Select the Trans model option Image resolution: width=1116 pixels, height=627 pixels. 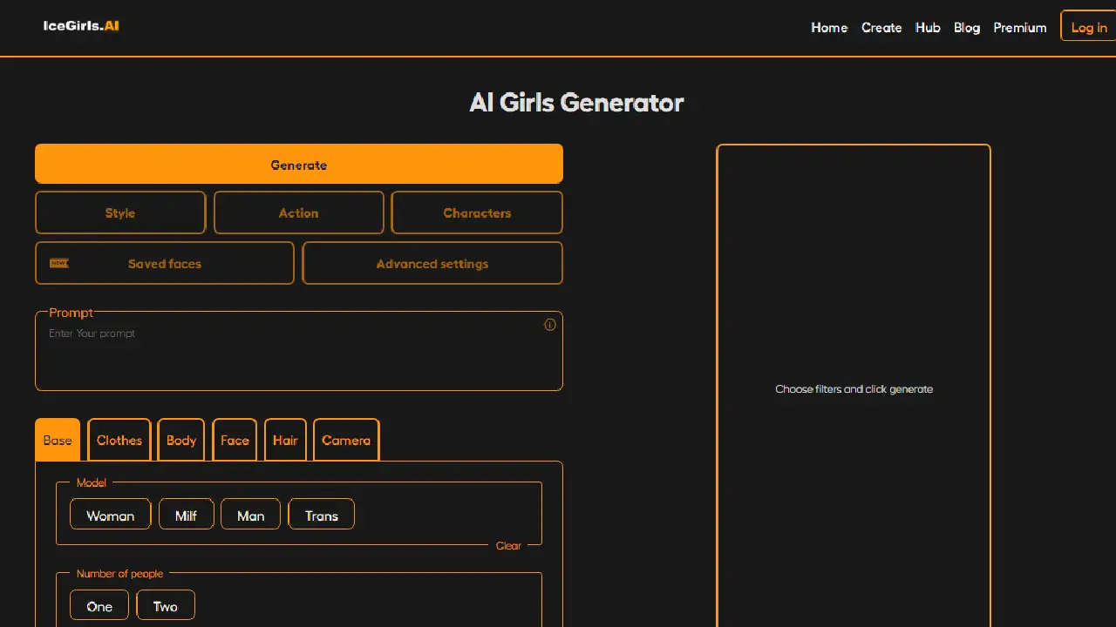(x=321, y=515)
